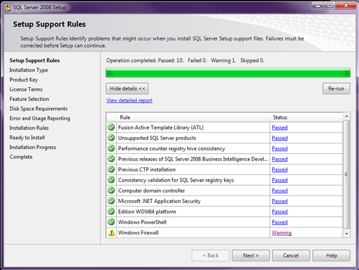Viewport: 359px width, 270px height.
Task: Click the rules list scroll down arrow
Action: click(346, 234)
